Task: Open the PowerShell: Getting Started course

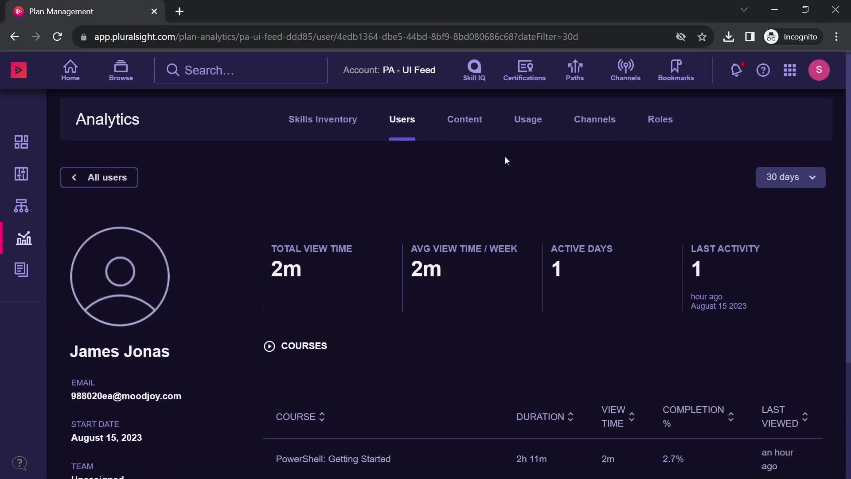Action: pyautogui.click(x=333, y=459)
